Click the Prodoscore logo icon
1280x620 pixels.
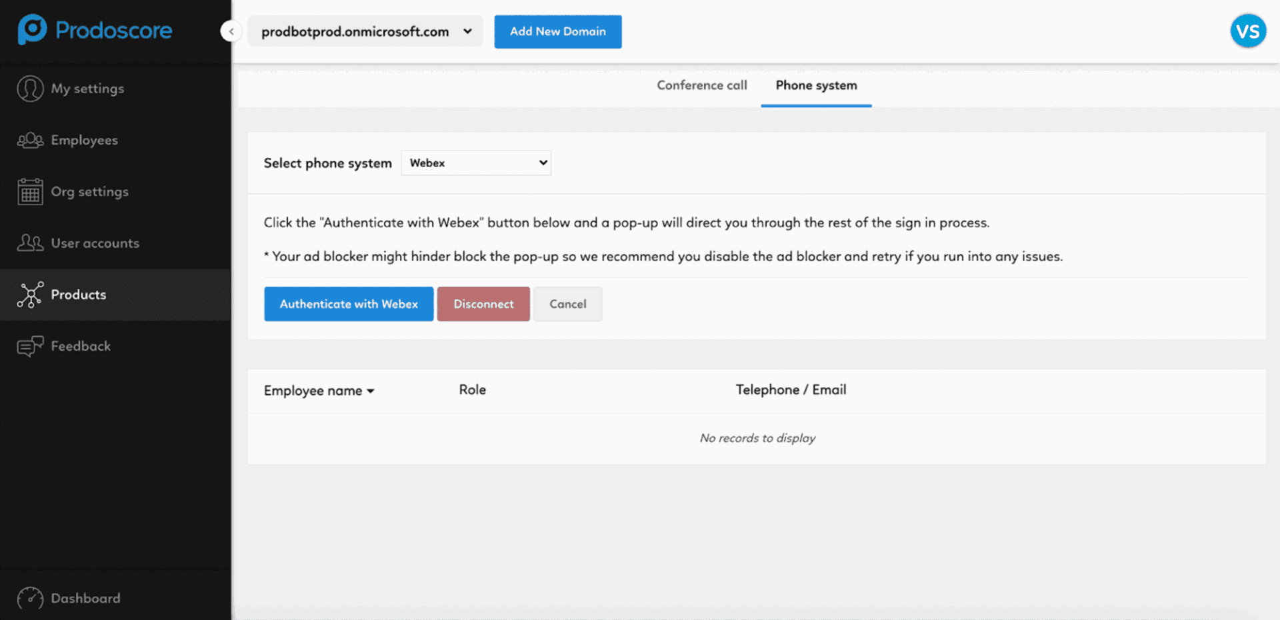tap(32, 30)
